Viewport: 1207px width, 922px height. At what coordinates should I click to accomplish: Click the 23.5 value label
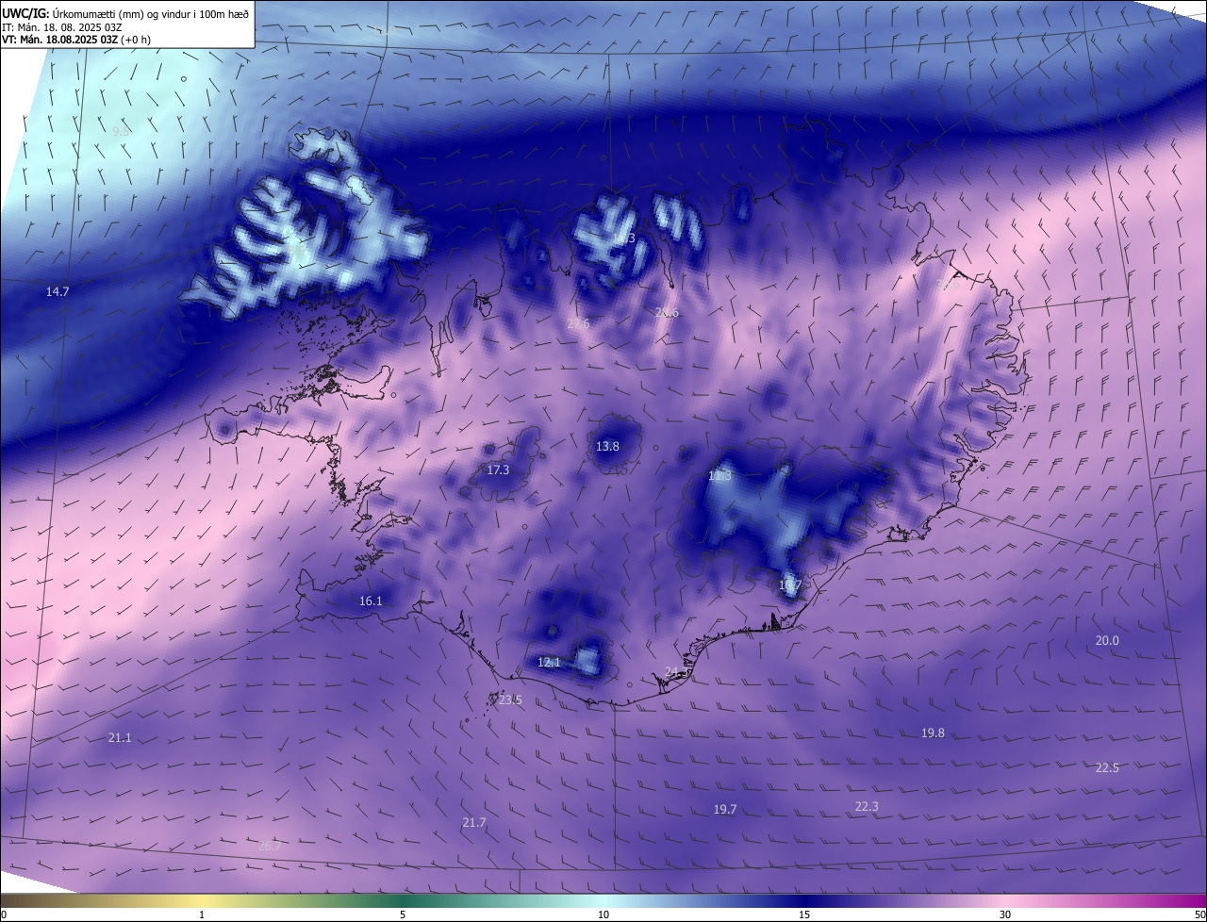[510, 700]
